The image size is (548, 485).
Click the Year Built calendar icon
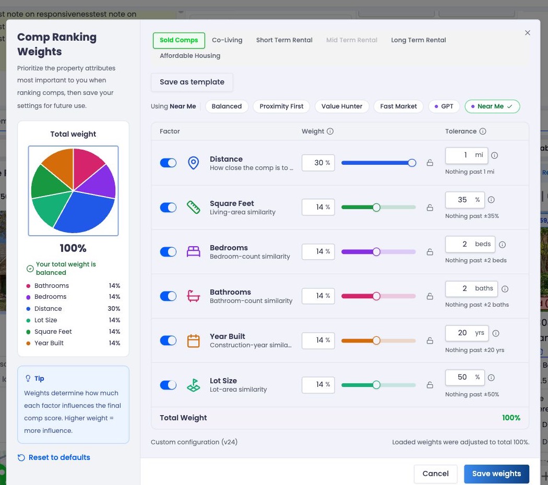click(193, 341)
